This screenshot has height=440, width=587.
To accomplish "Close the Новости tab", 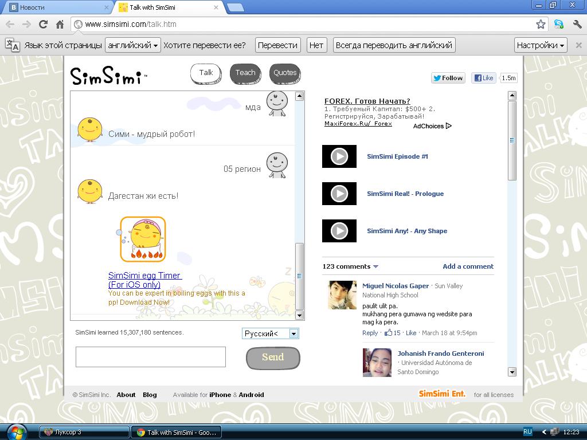I will [106, 7].
